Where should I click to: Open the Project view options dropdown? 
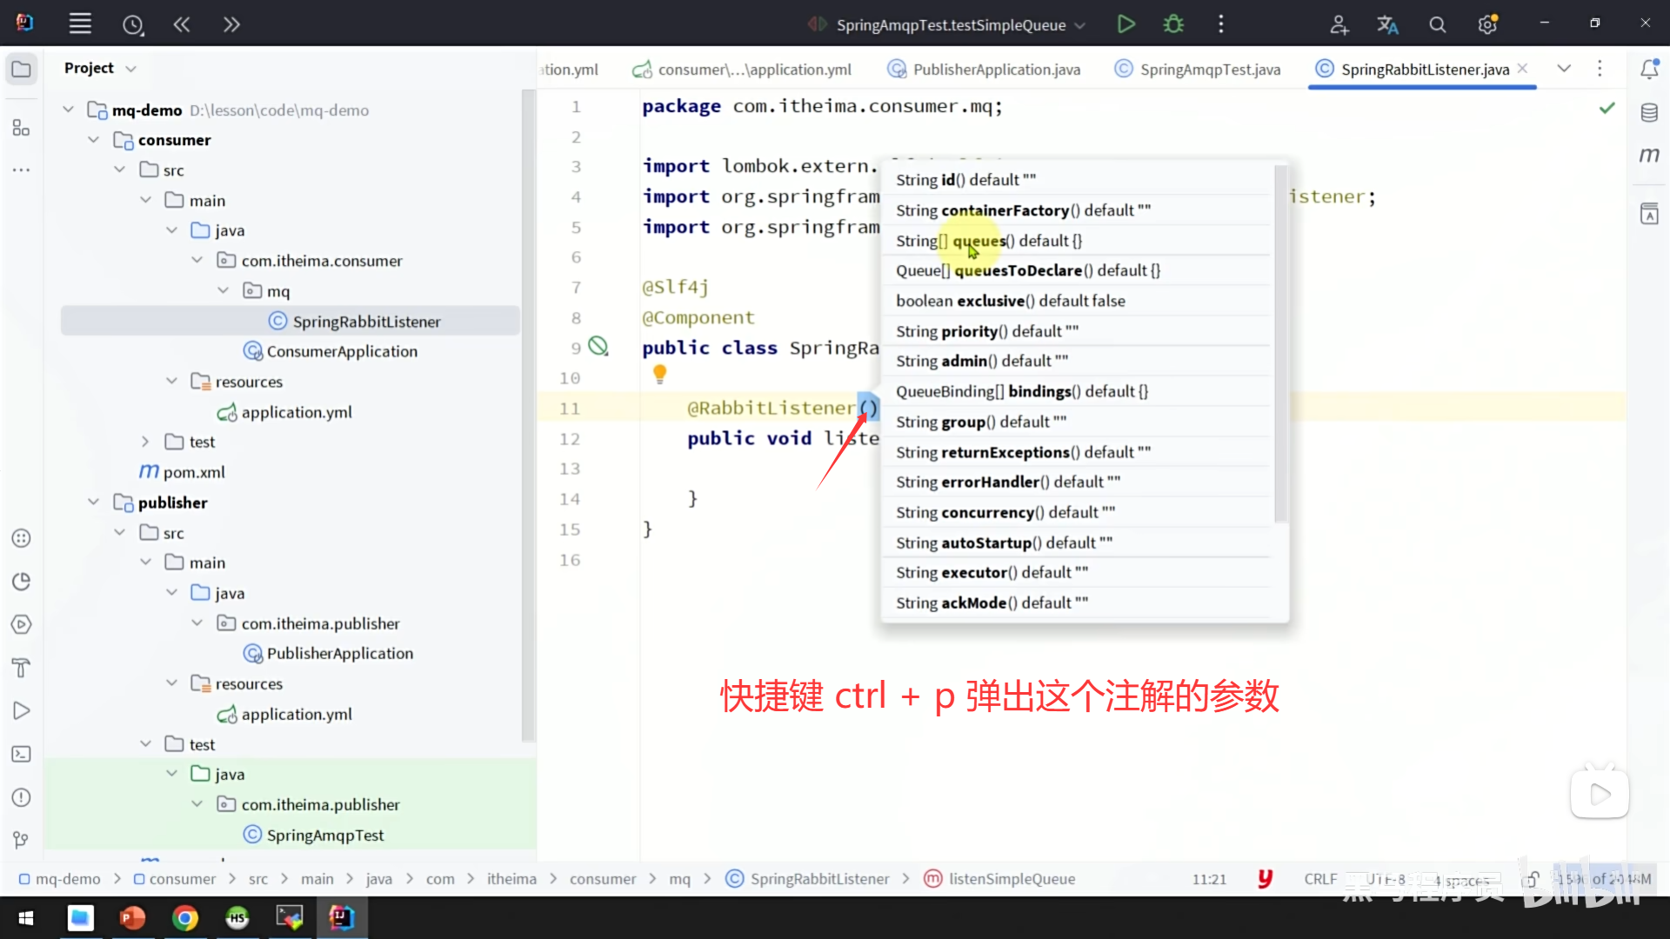pos(131,69)
